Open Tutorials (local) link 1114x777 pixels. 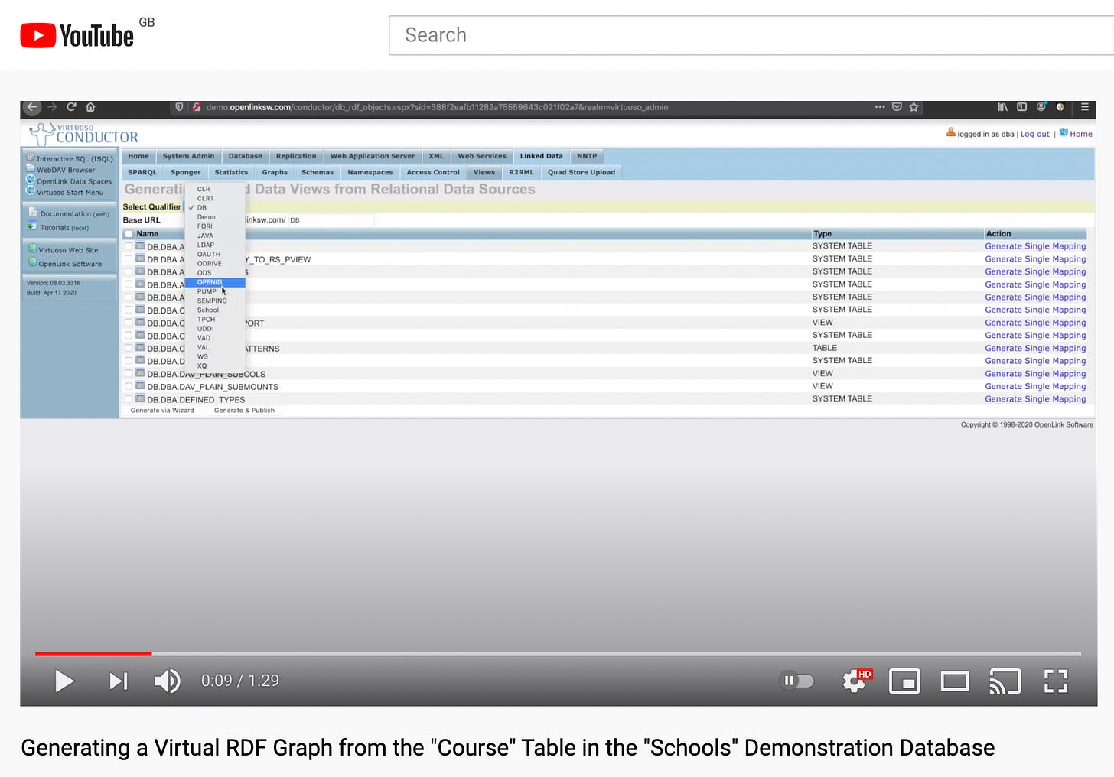pos(64,228)
